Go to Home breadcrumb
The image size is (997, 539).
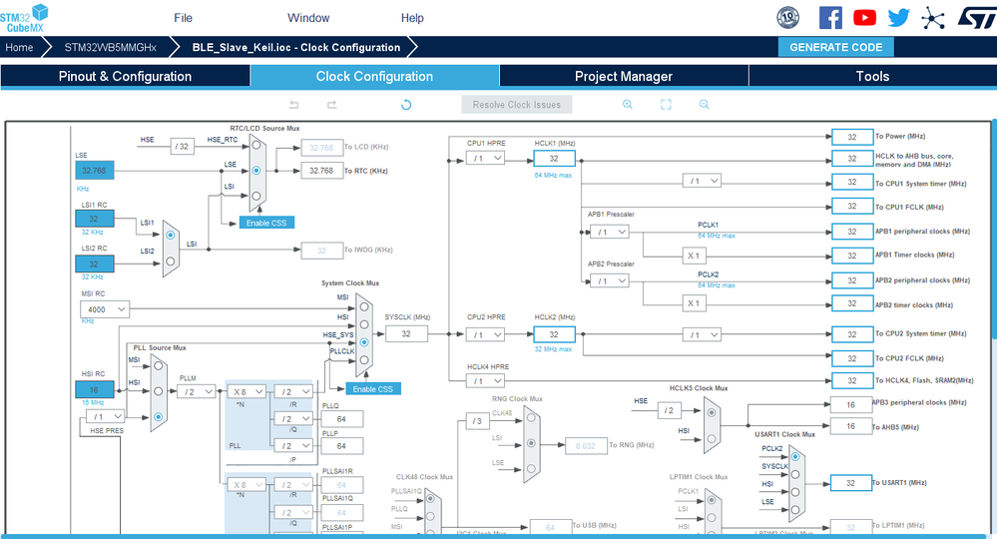coord(19,47)
